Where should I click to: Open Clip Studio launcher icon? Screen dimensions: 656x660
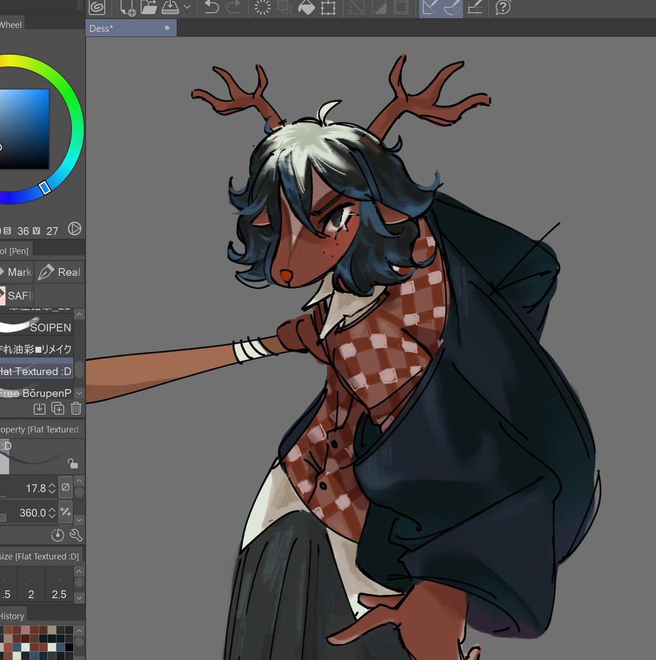(97, 7)
